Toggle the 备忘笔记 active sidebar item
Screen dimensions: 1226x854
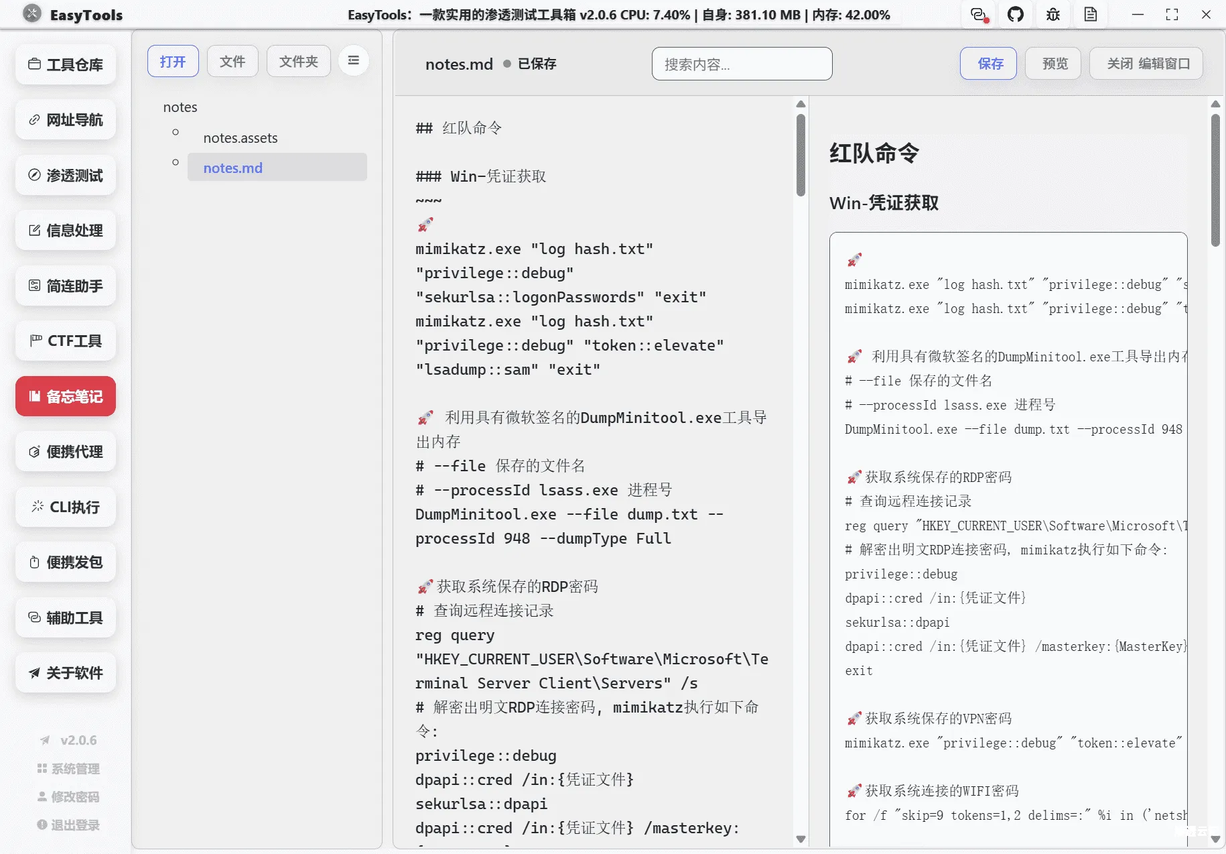click(x=65, y=396)
